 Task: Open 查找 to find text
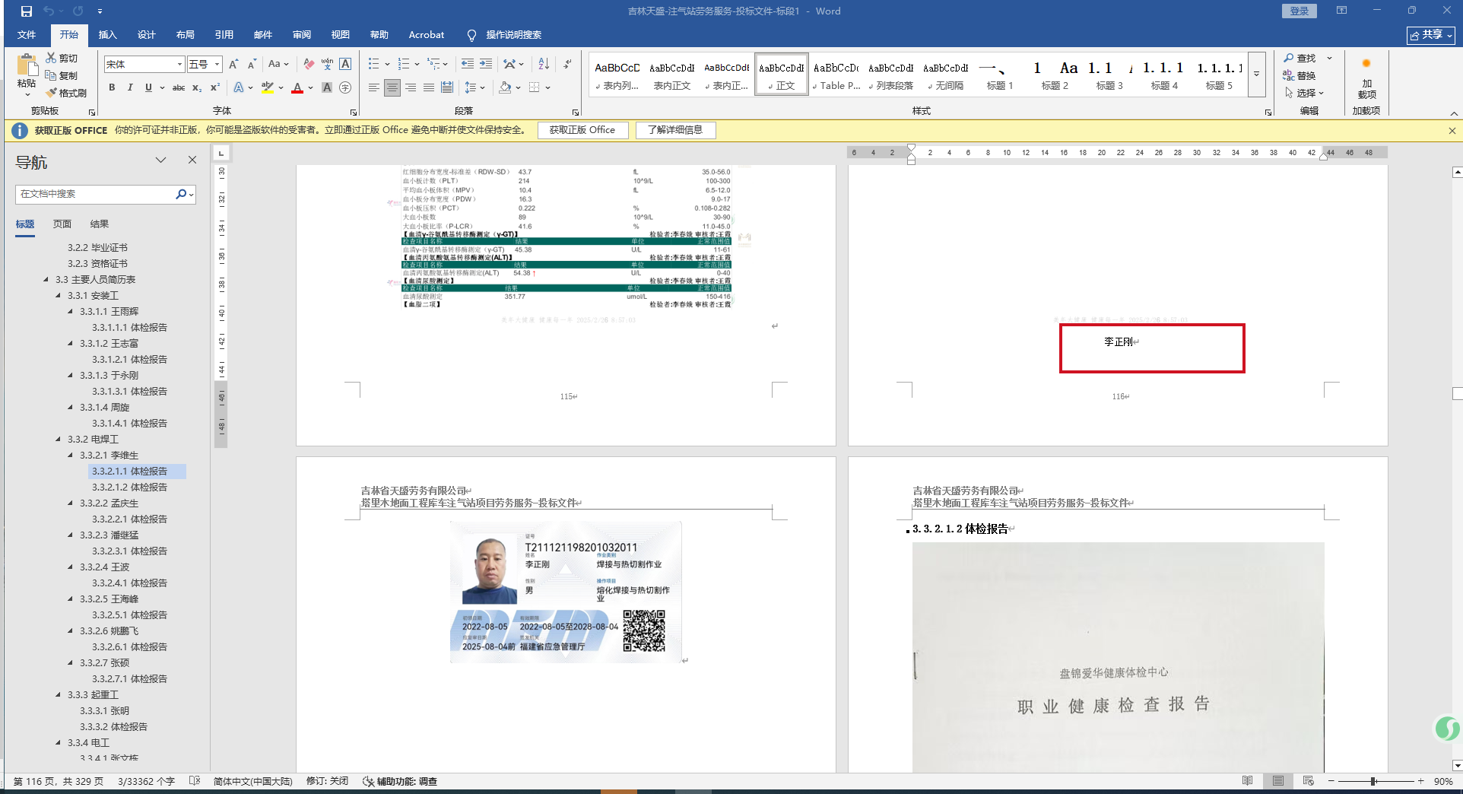(1300, 59)
